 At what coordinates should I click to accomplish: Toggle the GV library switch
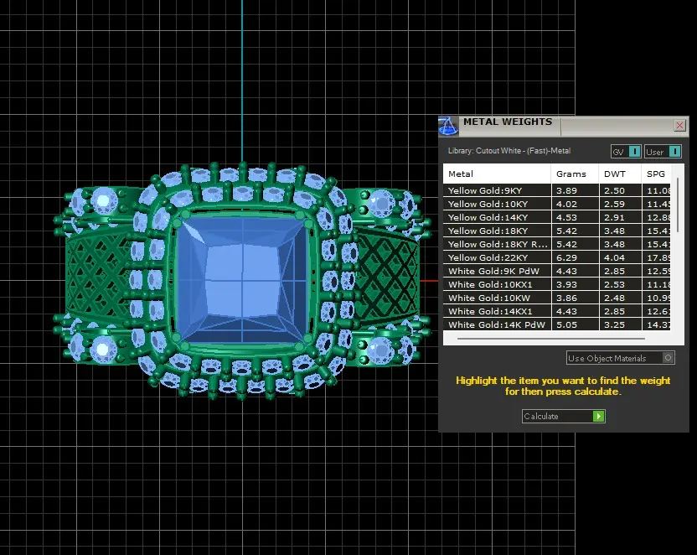coord(626,152)
